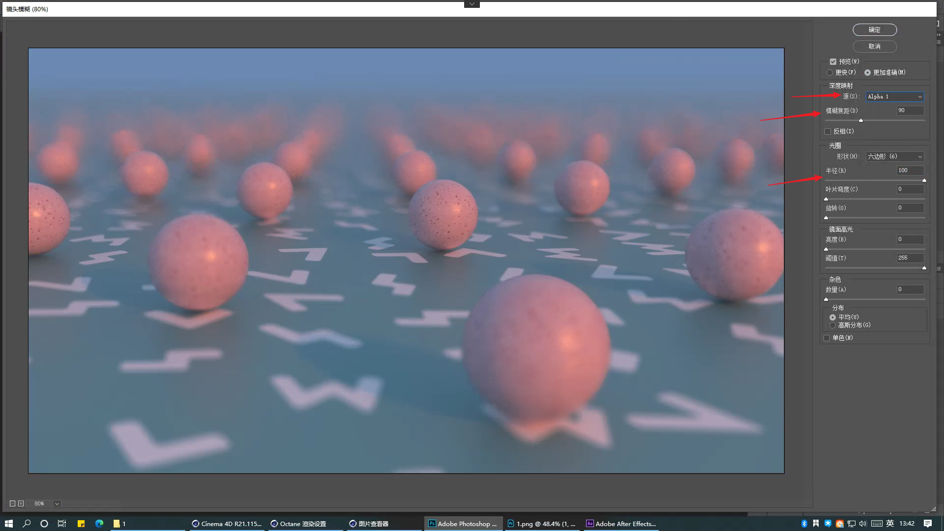Click the network tray icon
Screen dimensions: 944x531
(x=852, y=524)
